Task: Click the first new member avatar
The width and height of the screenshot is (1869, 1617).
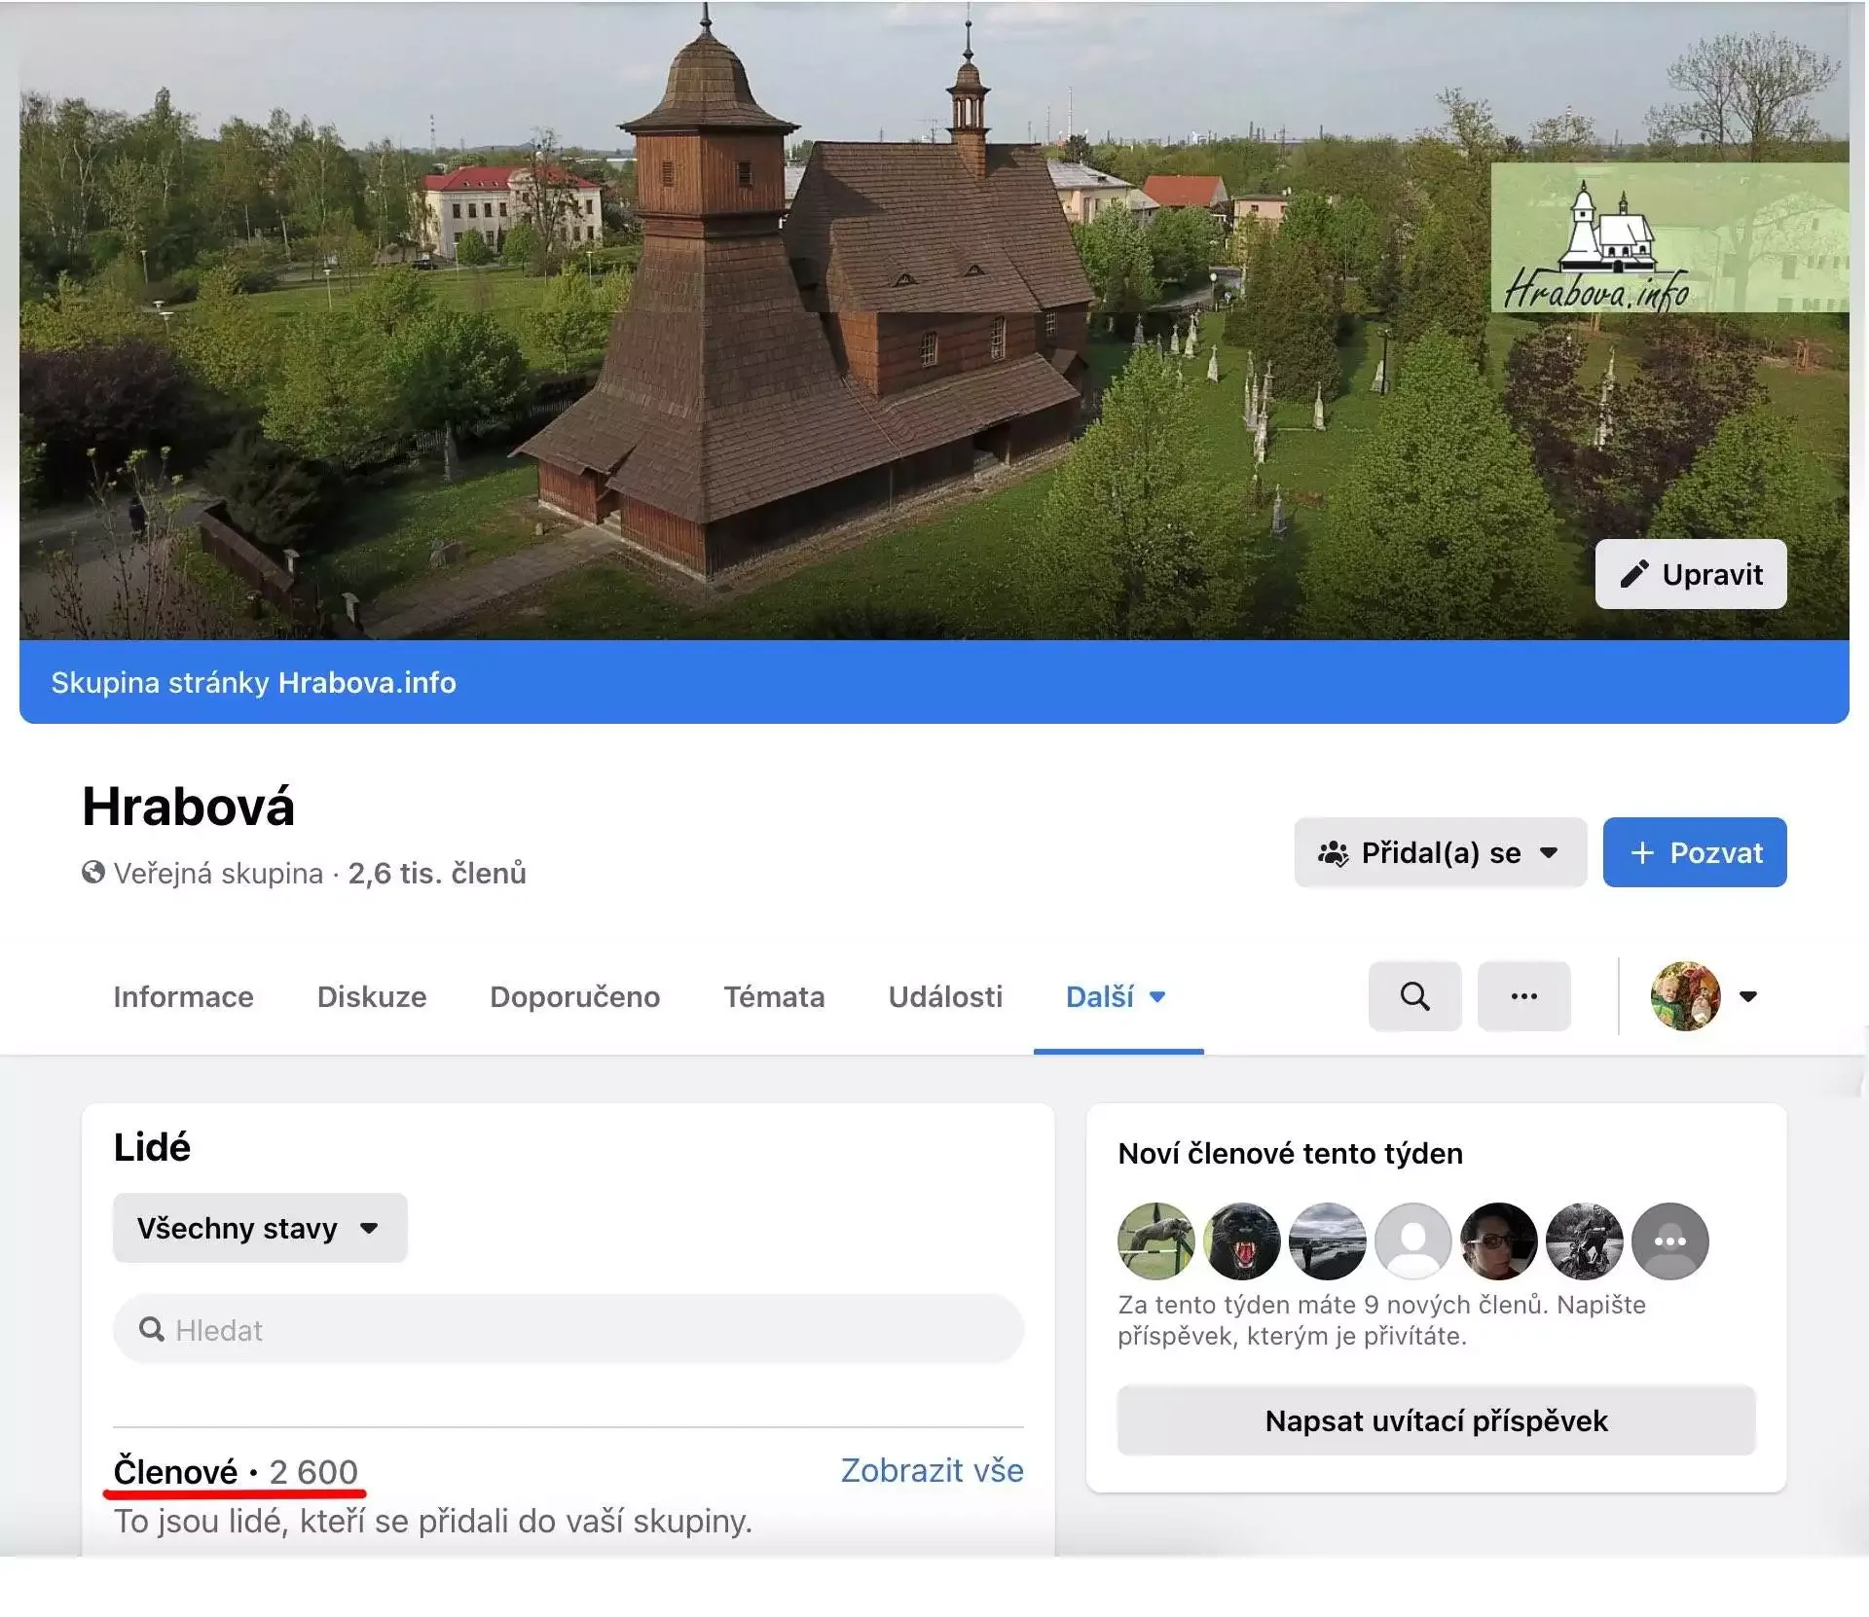Action: click(1155, 1241)
